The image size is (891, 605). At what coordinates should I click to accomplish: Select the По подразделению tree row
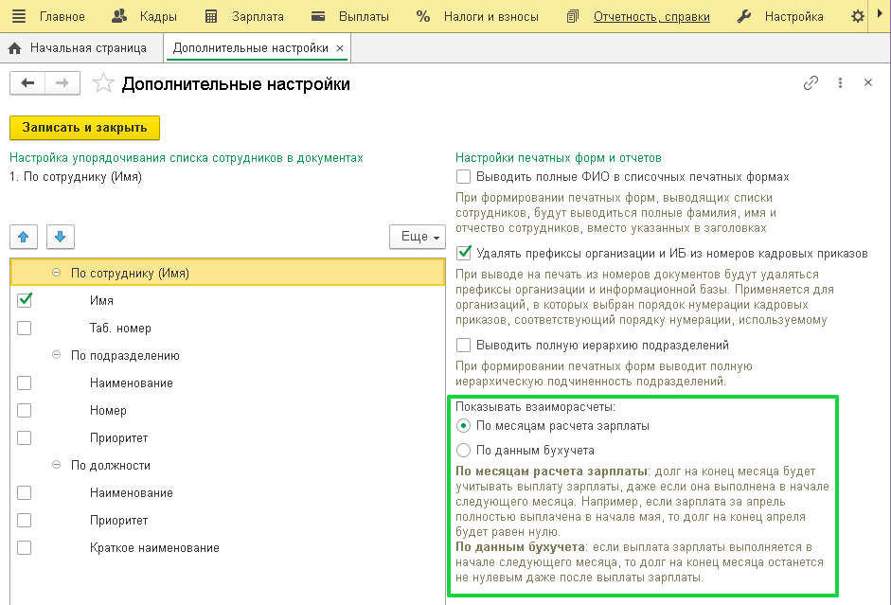coord(227,355)
